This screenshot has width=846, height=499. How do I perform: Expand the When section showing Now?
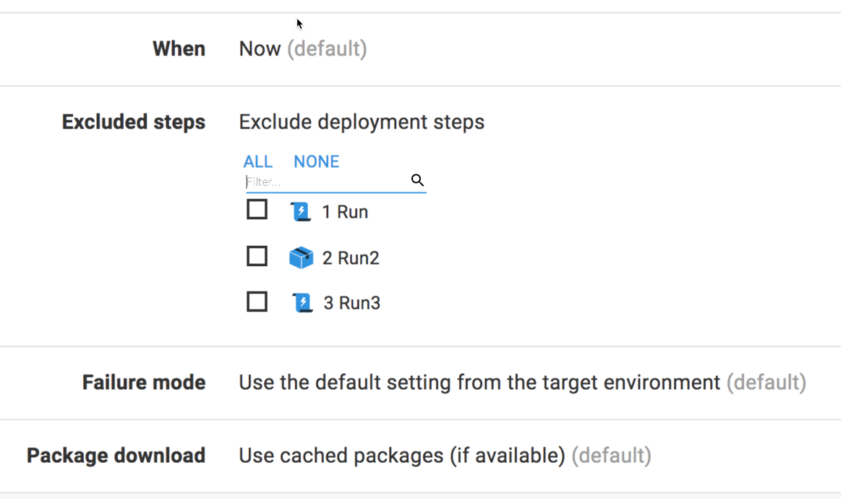click(x=420, y=49)
